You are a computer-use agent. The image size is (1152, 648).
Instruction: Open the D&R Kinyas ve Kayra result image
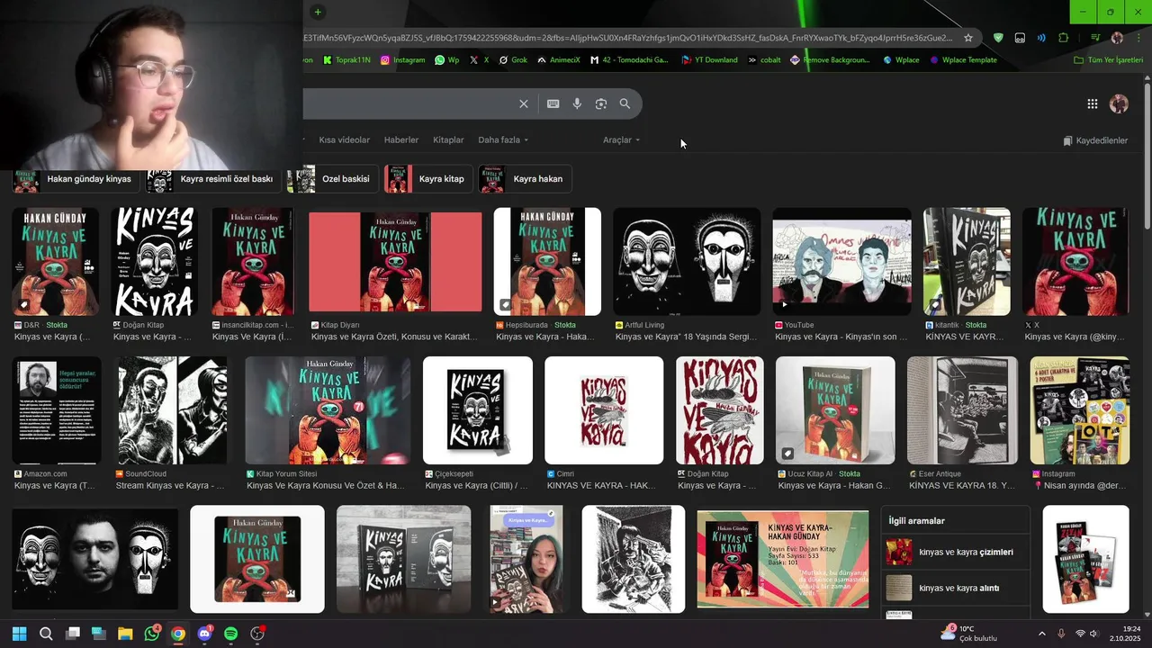55,262
